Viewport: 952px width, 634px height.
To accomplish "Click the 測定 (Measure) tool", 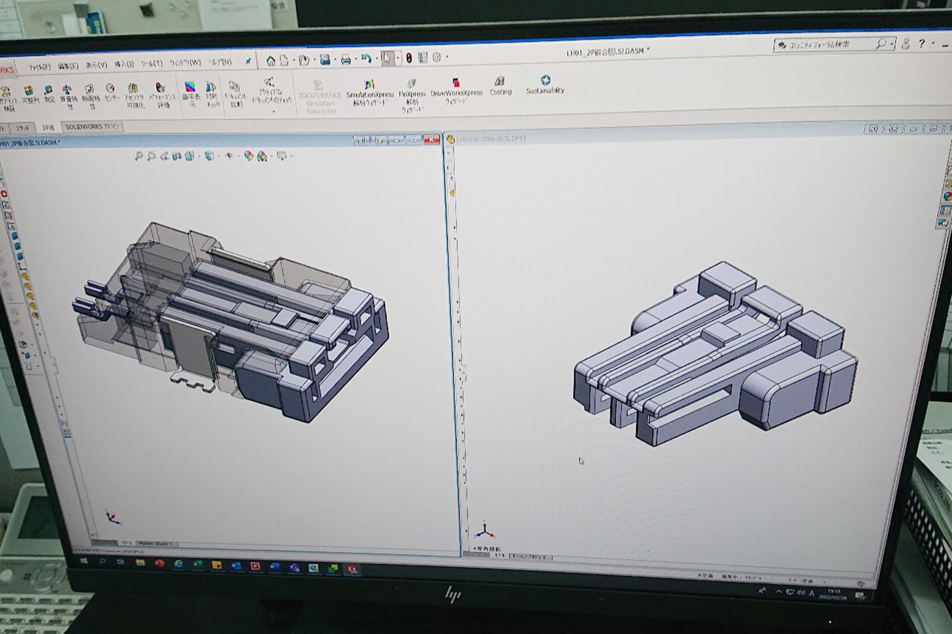I will 48,93.
